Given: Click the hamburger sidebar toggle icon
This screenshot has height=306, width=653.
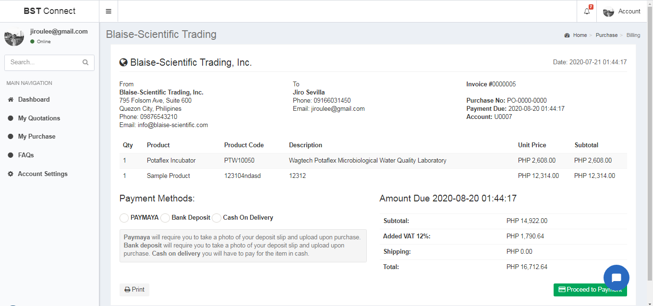Looking at the screenshot, I should (x=109, y=12).
